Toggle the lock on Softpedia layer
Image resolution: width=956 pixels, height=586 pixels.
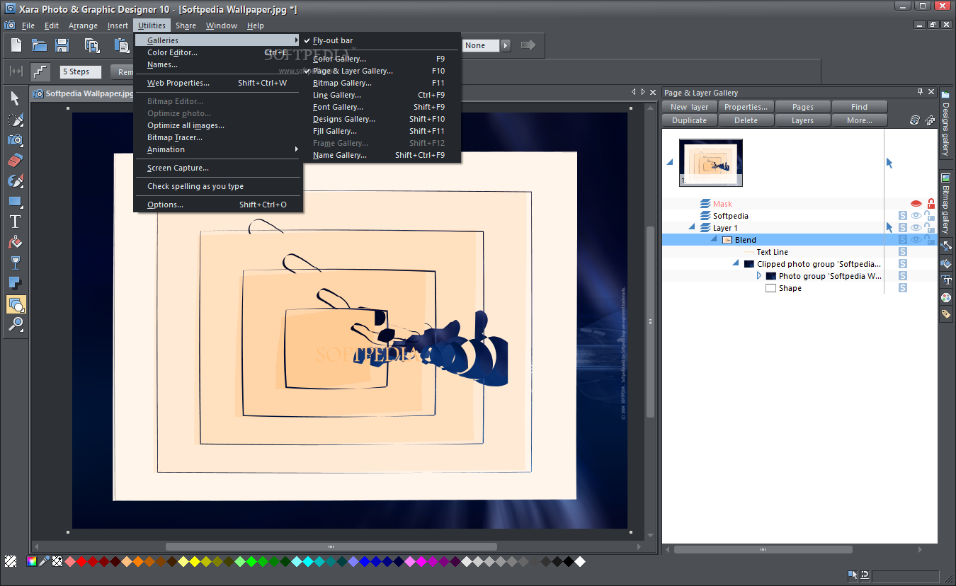pyautogui.click(x=929, y=216)
